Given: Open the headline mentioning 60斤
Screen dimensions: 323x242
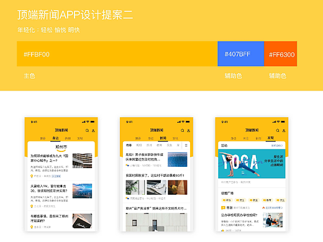Looking at the screenshot, I should click(155, 176).
